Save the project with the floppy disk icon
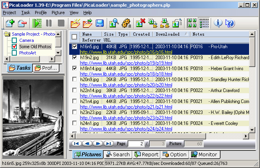 click(100, 23)
